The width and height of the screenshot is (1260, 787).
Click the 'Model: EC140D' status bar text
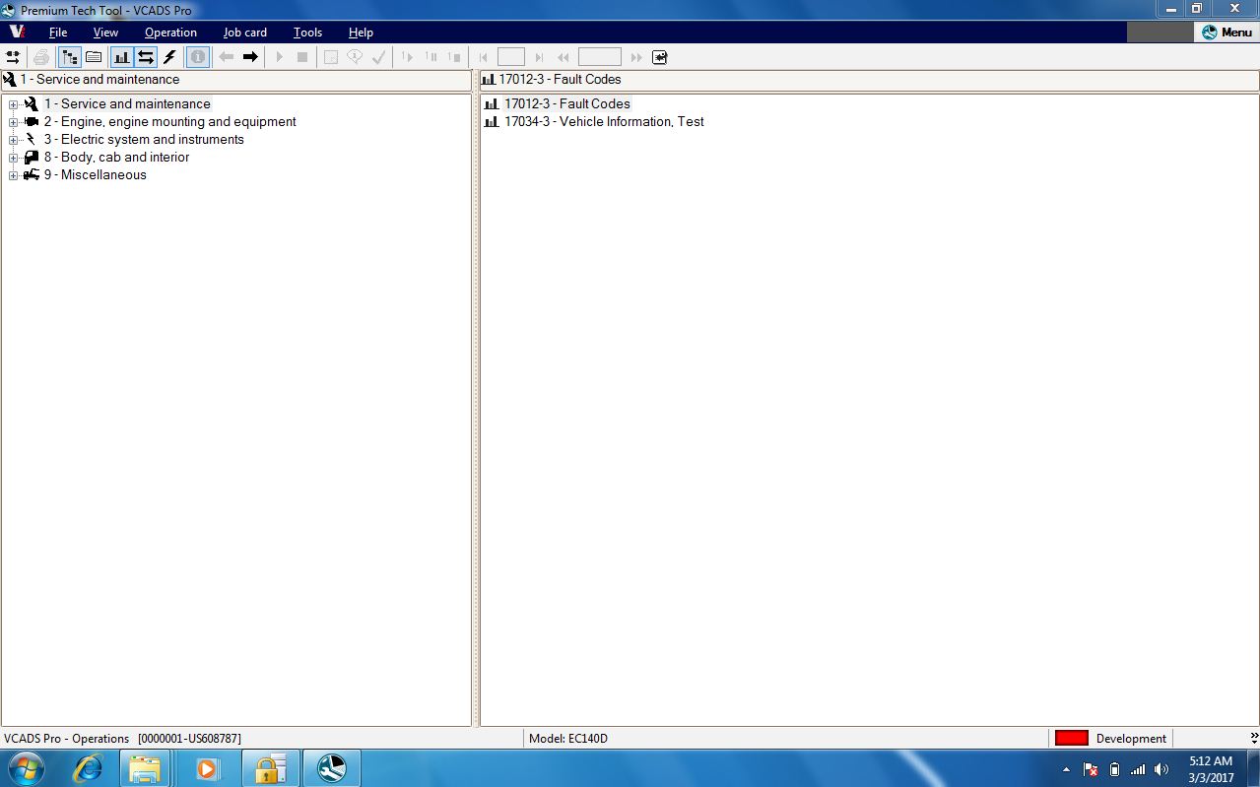point(568,738)
